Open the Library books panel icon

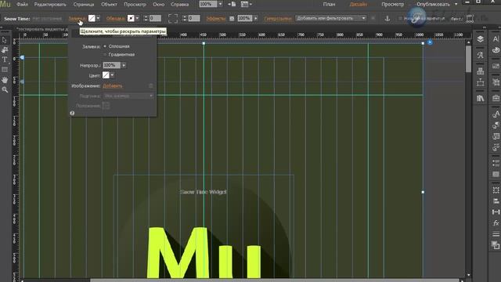pos(480,98)
